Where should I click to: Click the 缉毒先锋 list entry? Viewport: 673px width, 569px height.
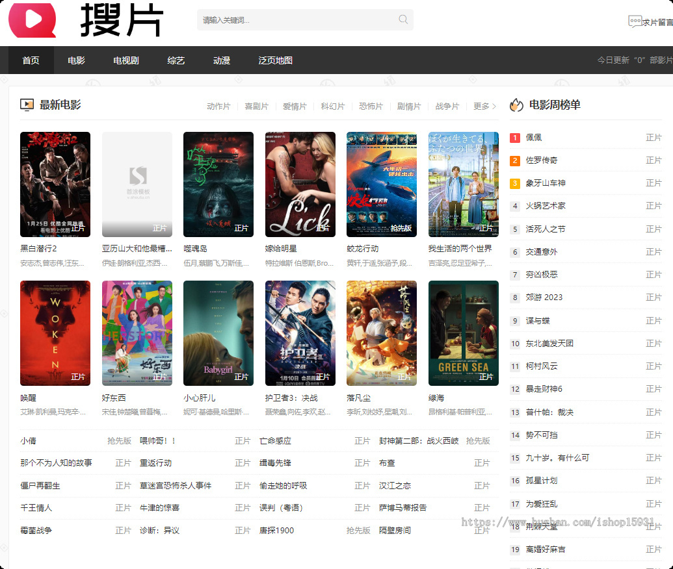(x=276, y=463)
